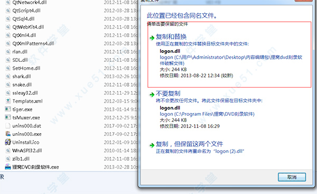Image resolution: width=317 pixels, height=194 pixels.
Task: Click the date 2012-01-09 for Uninstall.ico
Action: 120,142
